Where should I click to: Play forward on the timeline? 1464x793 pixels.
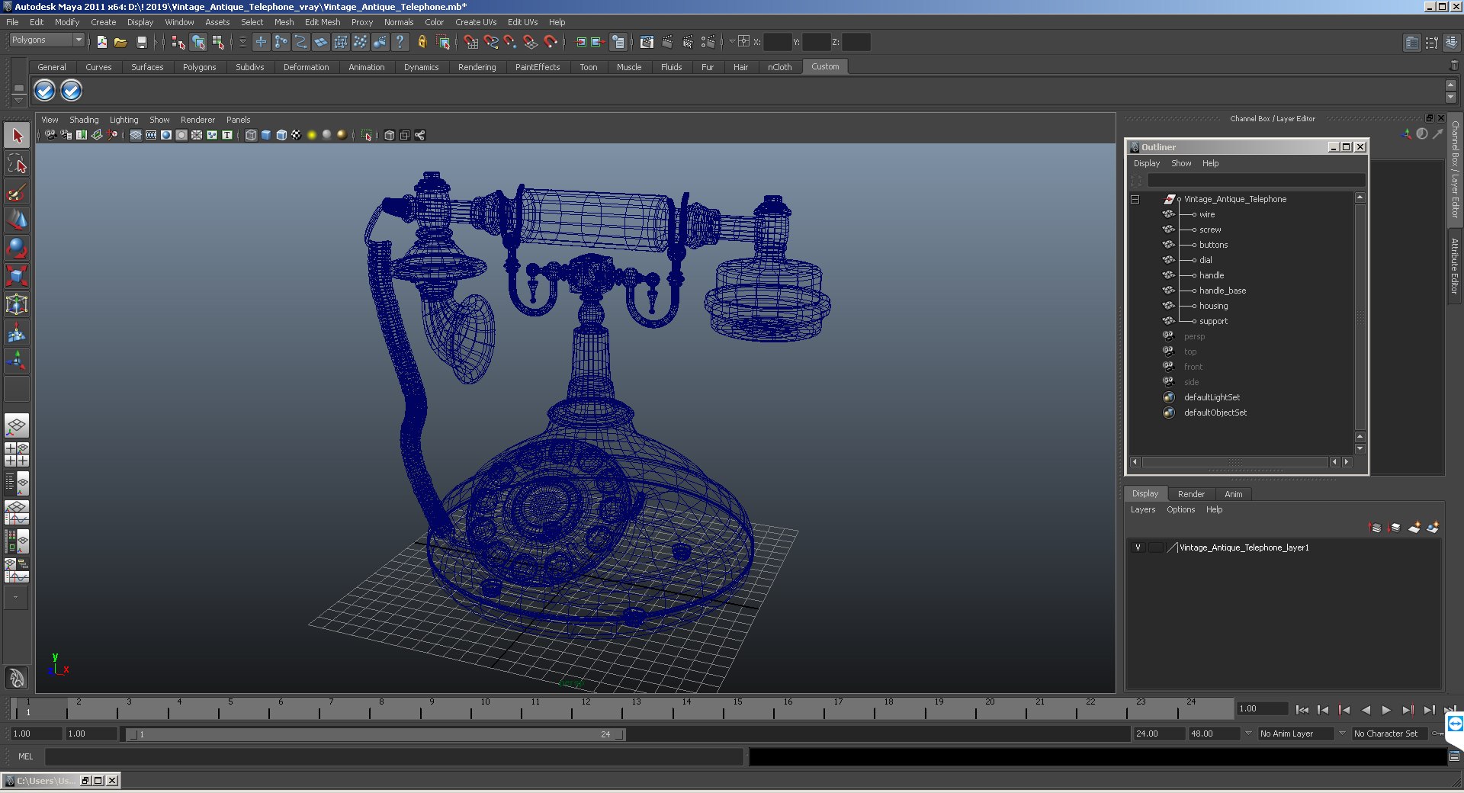pyautogui.click(x=1386, y=710)
